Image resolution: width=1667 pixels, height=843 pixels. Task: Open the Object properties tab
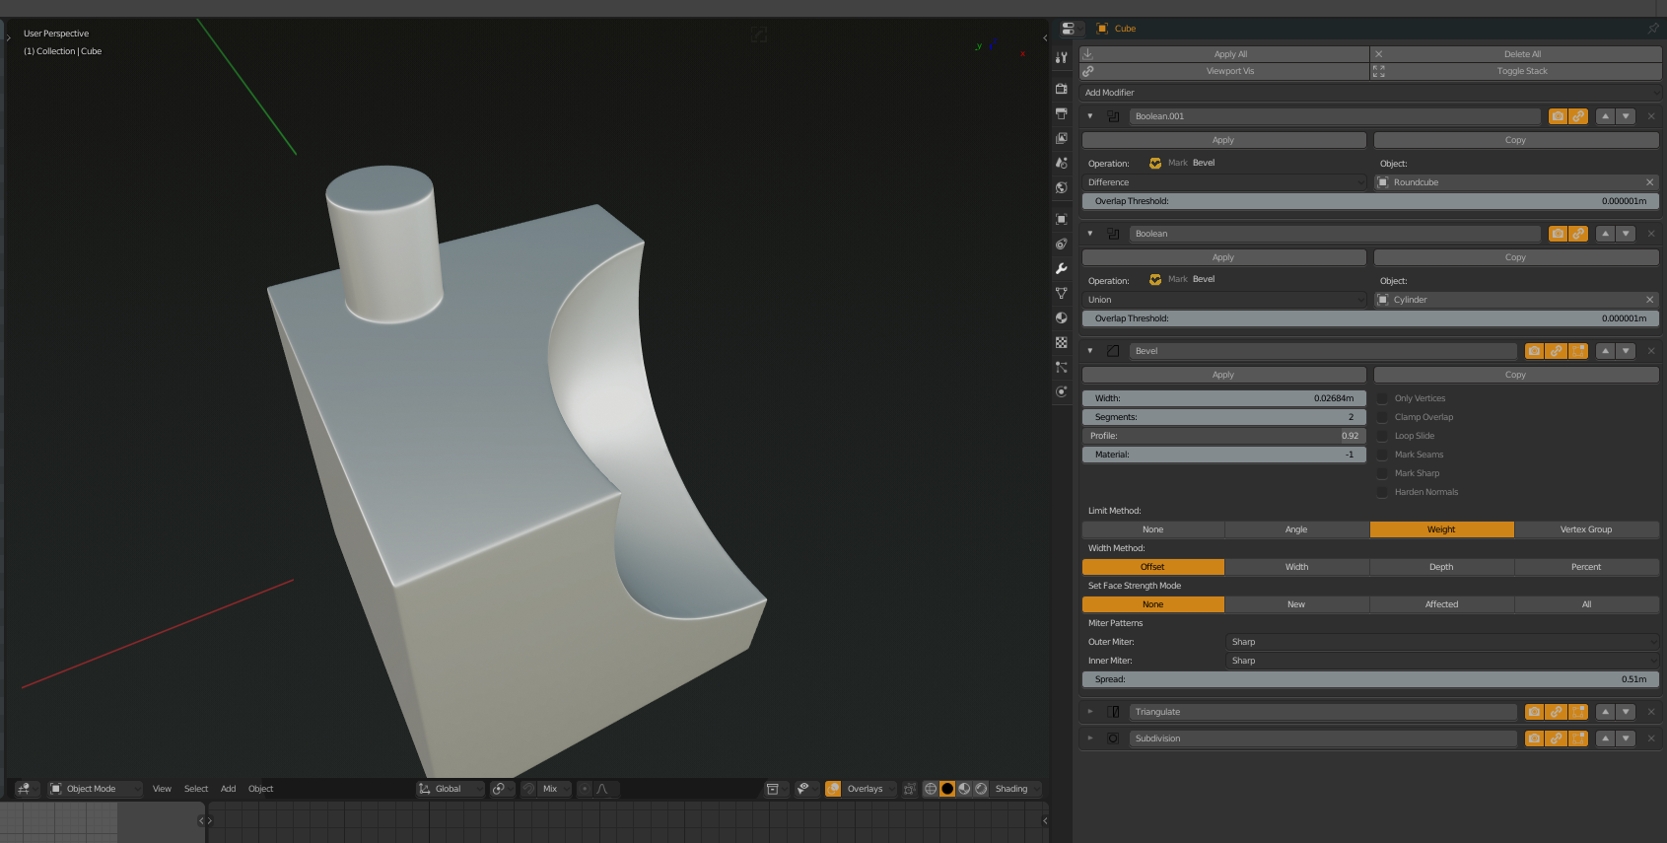click(x=1062, y=219)
